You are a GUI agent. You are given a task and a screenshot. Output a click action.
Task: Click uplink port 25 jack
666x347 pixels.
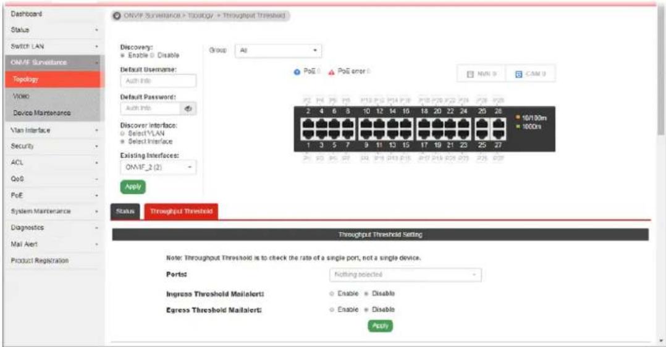click(x=482, y=135)
